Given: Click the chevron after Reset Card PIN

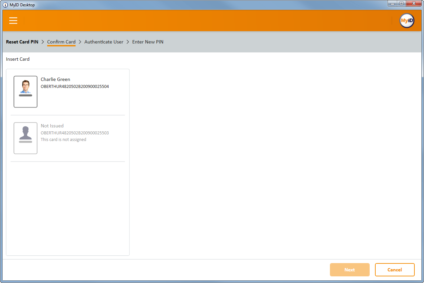Looking at the screenshot, I should [x=43, y=42].
